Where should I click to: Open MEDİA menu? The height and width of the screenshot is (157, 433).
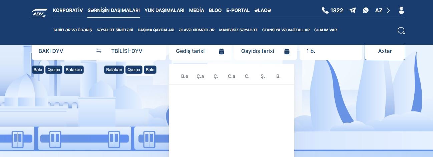tap(196, 10)
